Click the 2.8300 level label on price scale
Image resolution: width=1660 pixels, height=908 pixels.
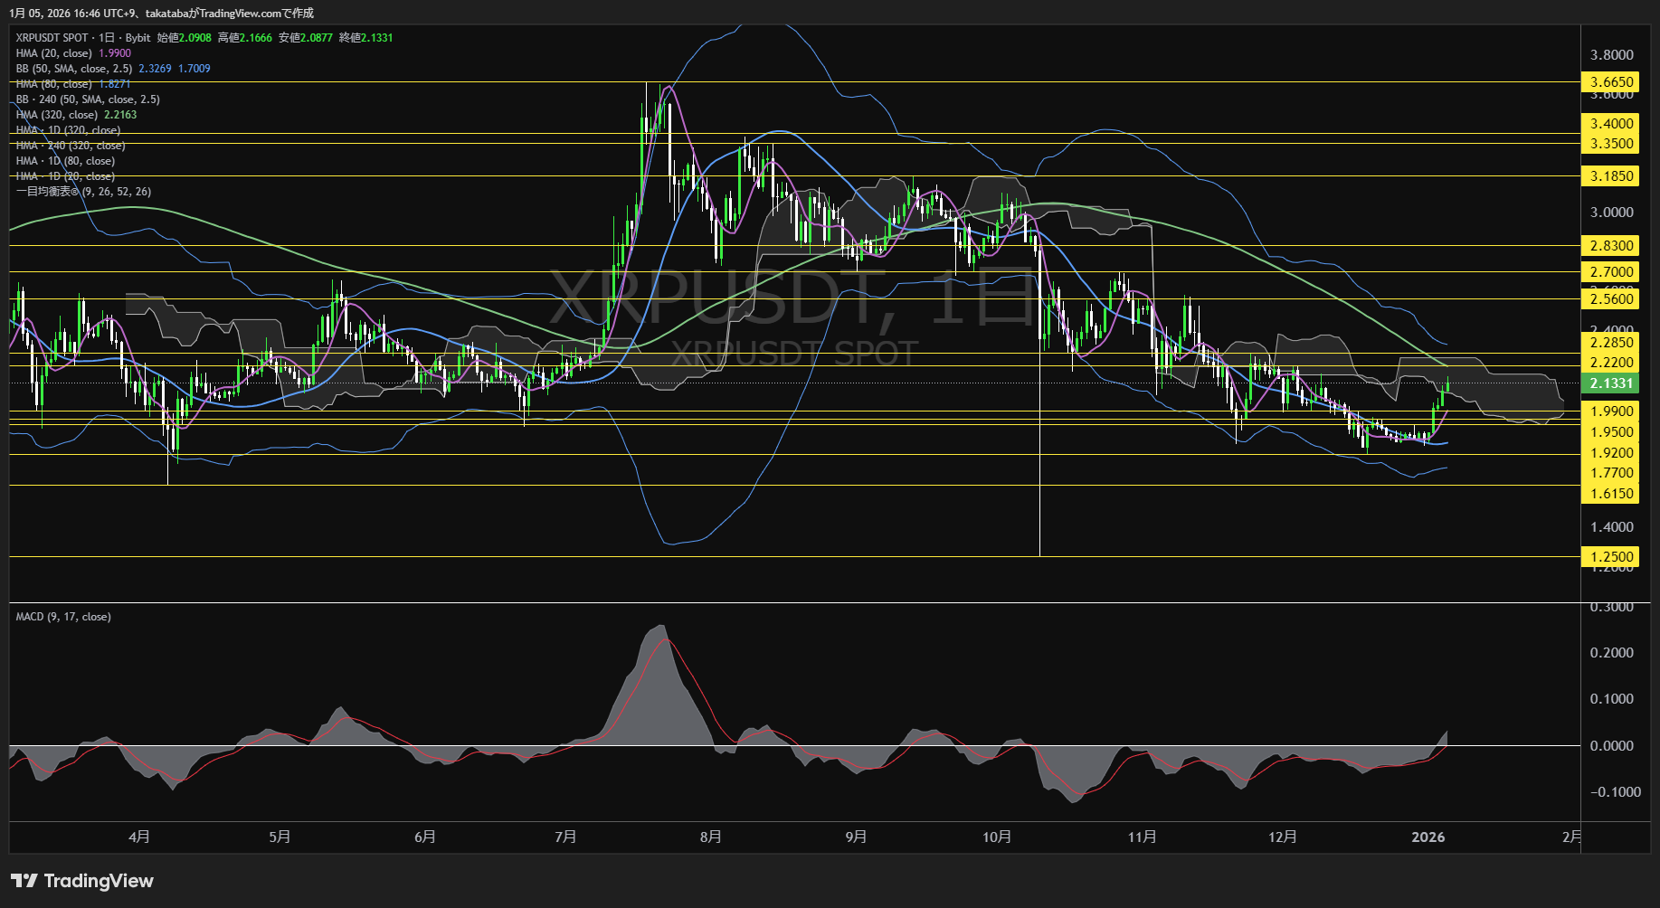pyautogui.click(x=1612, y=245)
